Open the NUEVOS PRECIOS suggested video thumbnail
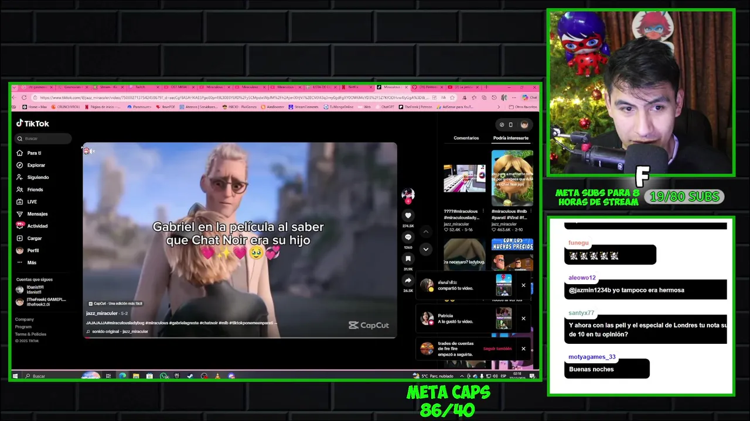Screen dimensions: 750x421 click(x=512, y=254)
